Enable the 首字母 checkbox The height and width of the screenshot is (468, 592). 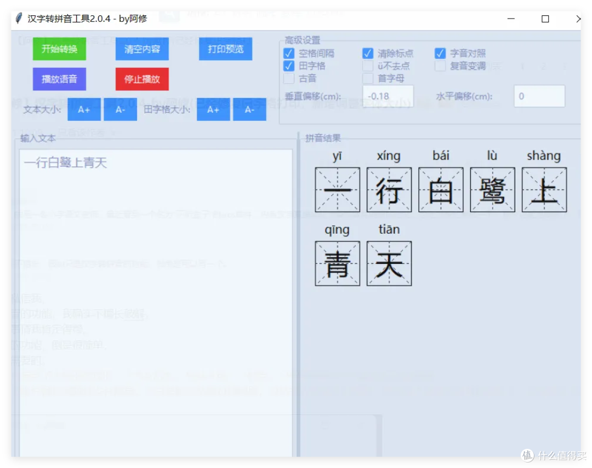[368, 78]
